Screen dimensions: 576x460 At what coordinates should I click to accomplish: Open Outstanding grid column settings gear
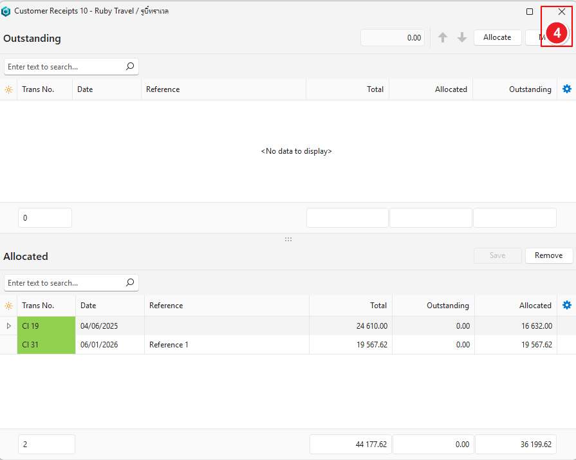pyautogui.click(x=566, y=89)
